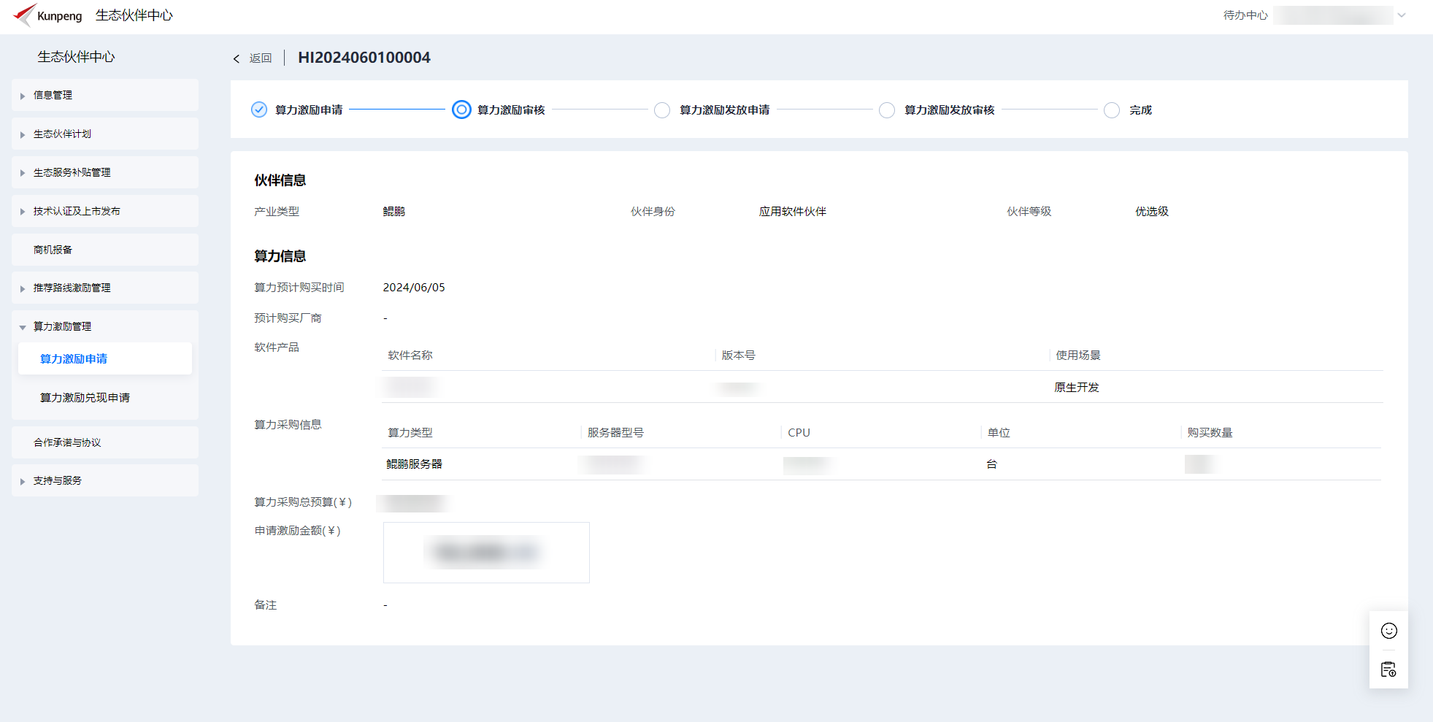Click the 算力信息 section heading
This screenshot has width=1433, height=722.
[x=280, y=256]
